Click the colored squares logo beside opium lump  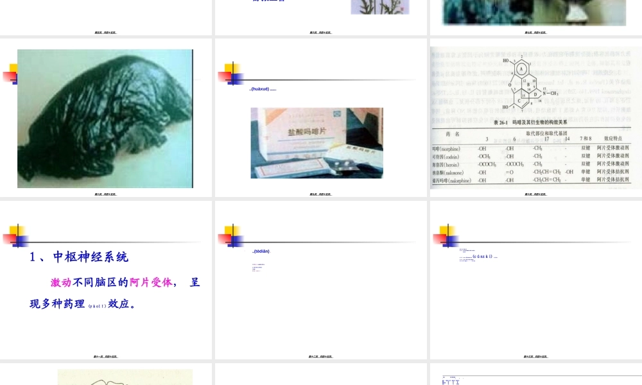pyautogui.click(x=11, y=74)
